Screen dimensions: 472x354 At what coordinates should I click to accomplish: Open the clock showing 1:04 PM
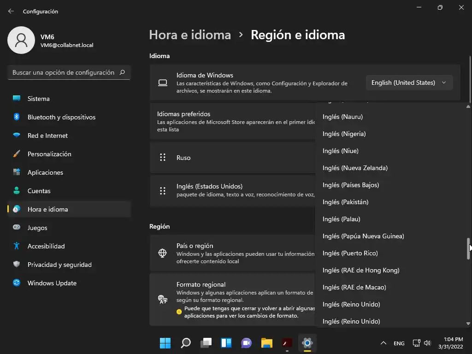tap(451, 343)
